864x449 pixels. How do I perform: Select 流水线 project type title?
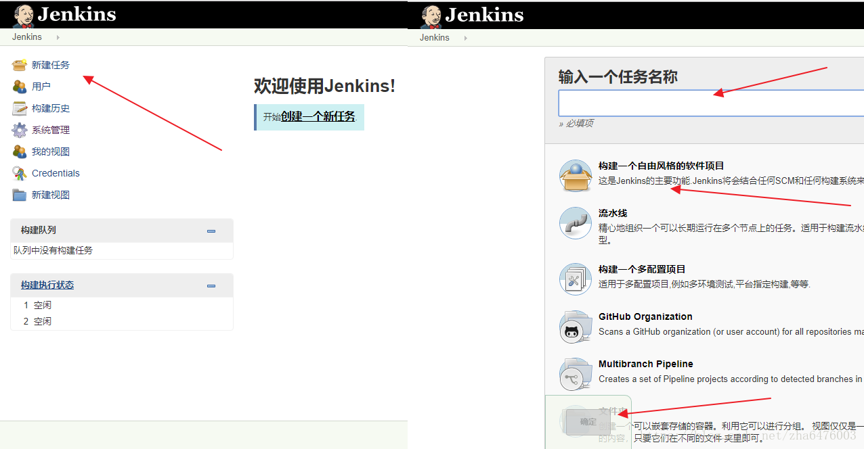[x=613, y=213]
